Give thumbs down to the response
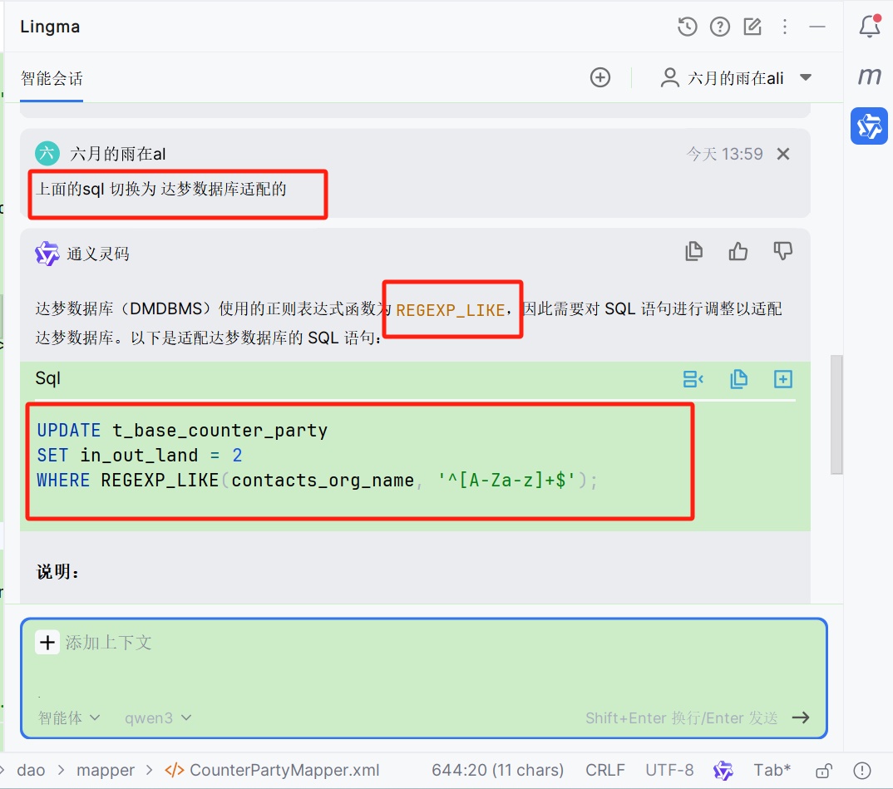This screenshot has width=893, height=789. (x=782, y=250)
